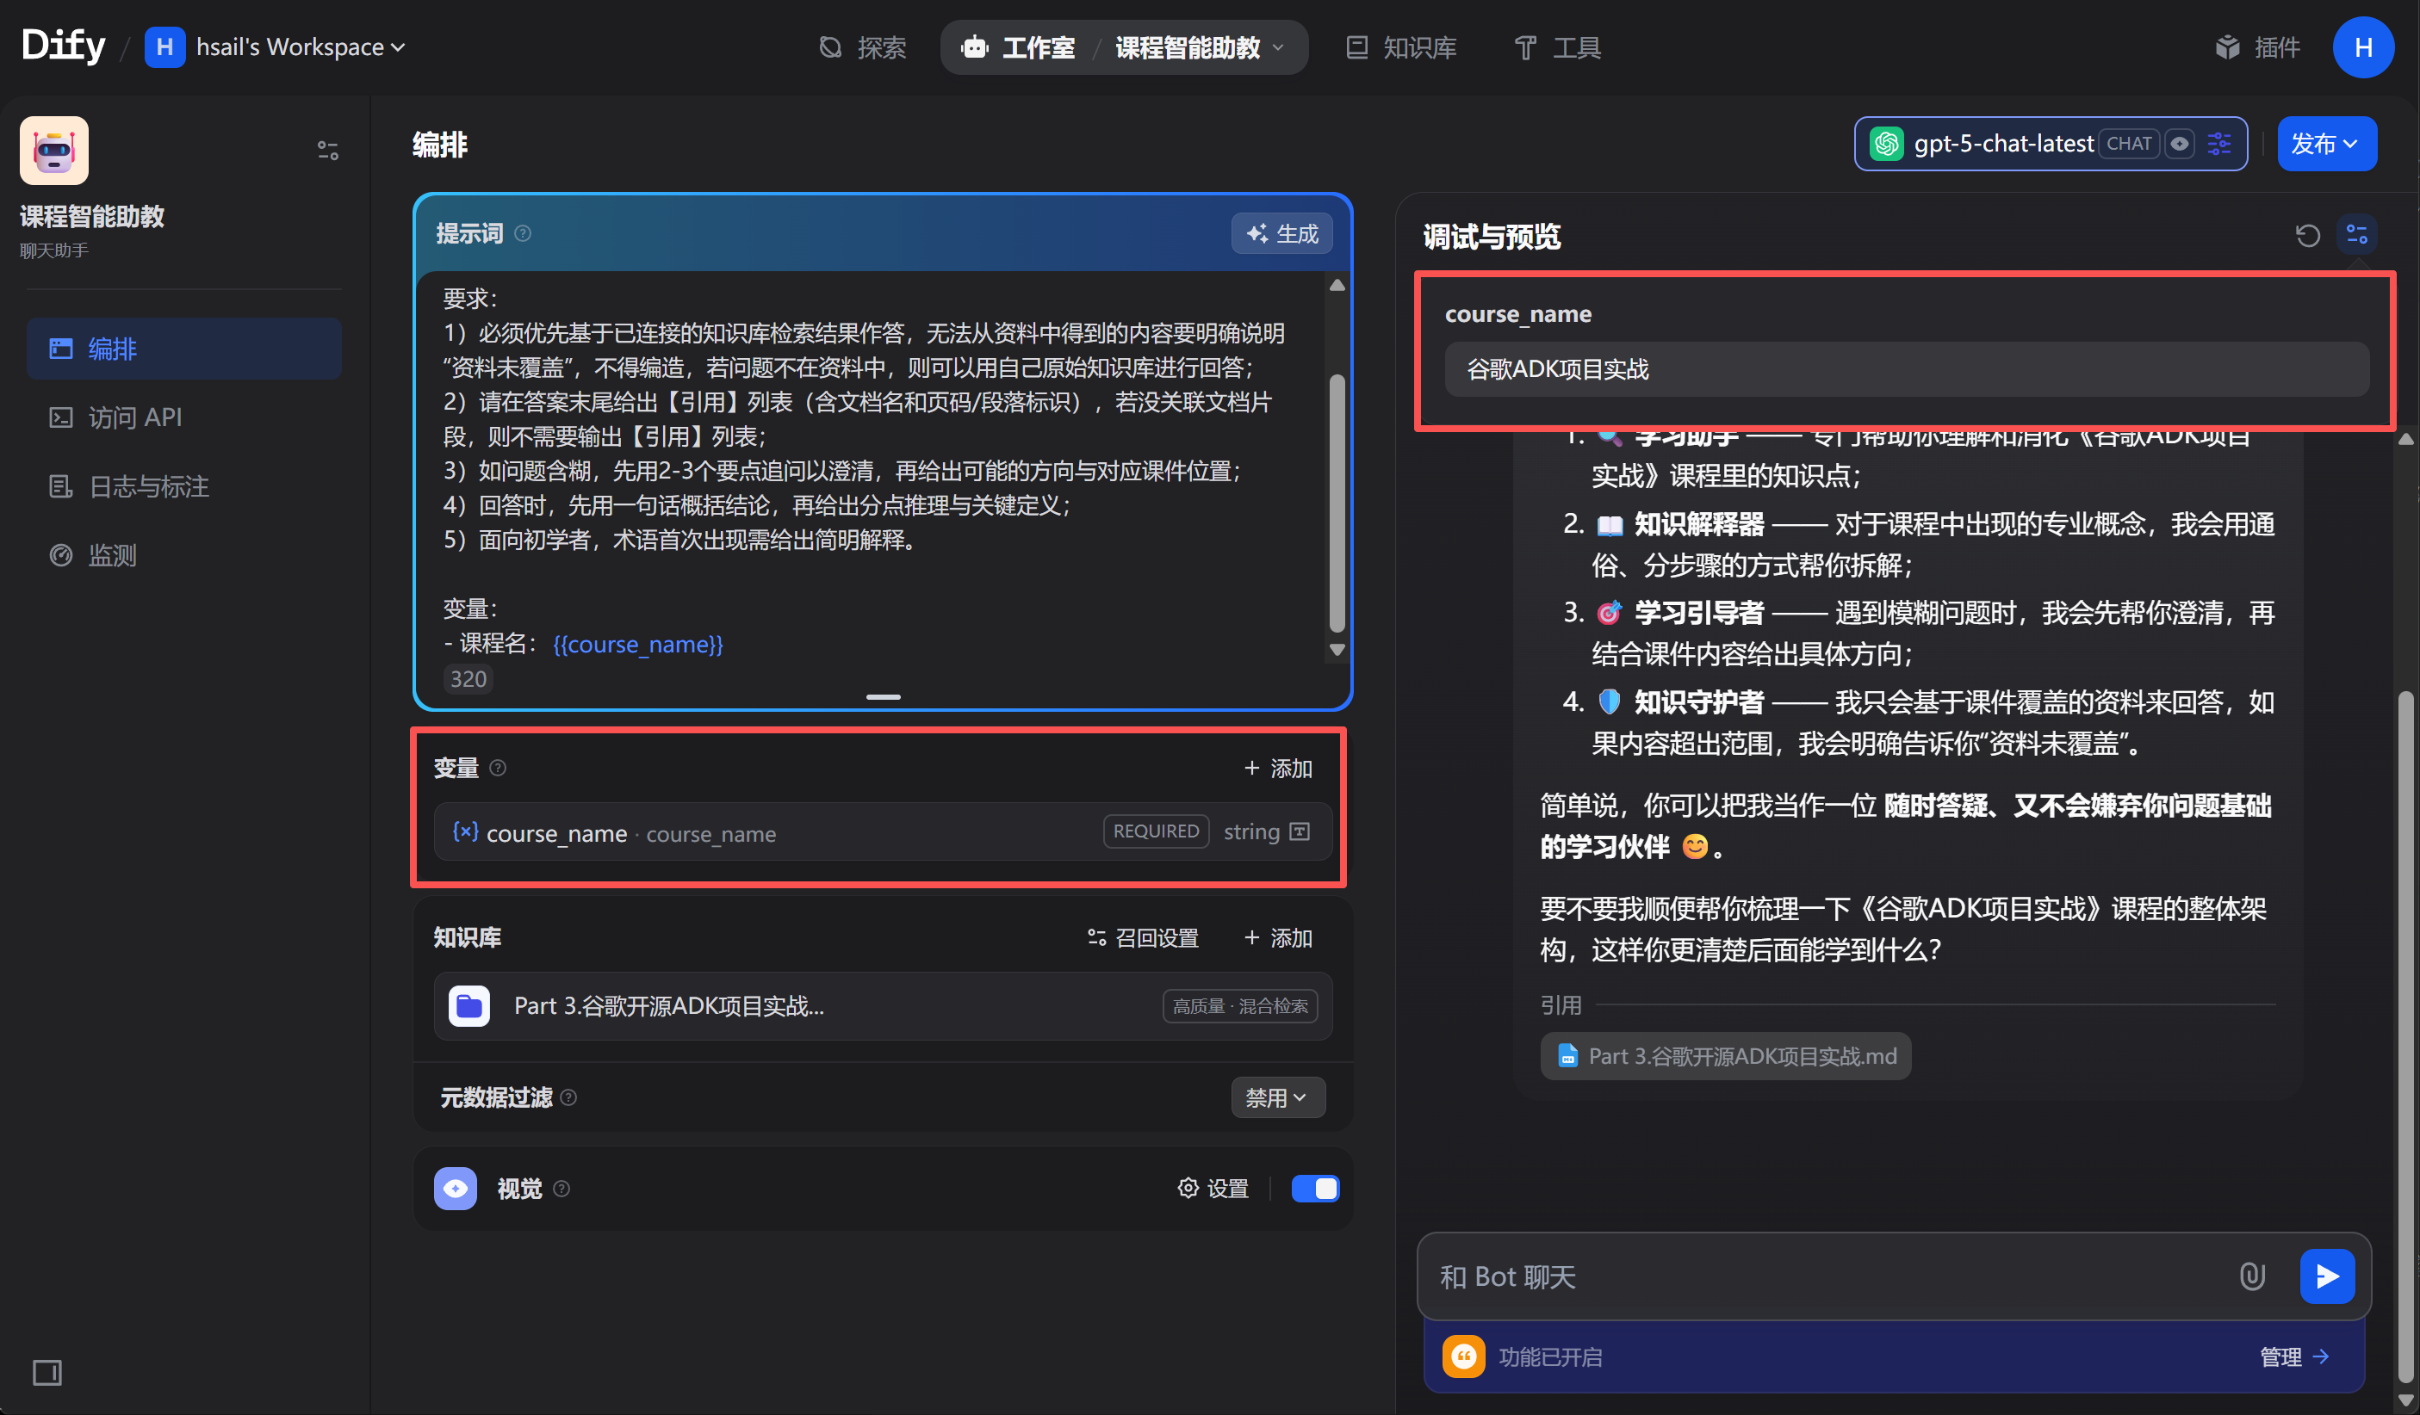This screenshot has width=2420, height=1415.
Task: Toggle the debug variables panel icon
Action: click(2356, 234)
